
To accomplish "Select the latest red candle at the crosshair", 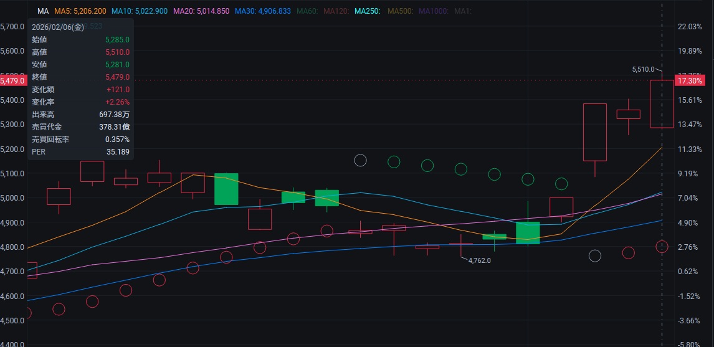I will pos(662,104).
